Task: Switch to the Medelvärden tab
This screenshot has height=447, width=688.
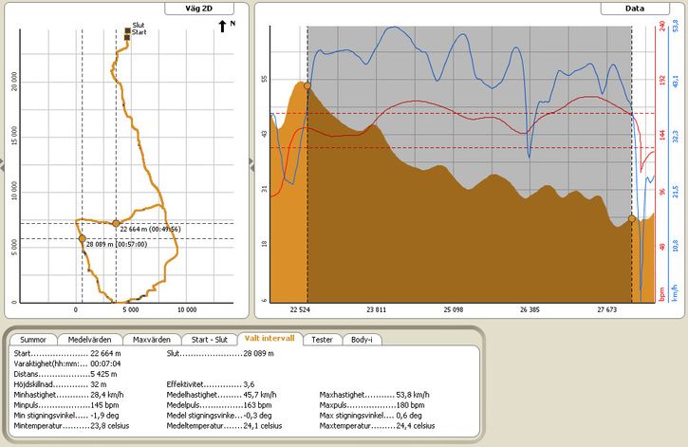Action: 89,340
